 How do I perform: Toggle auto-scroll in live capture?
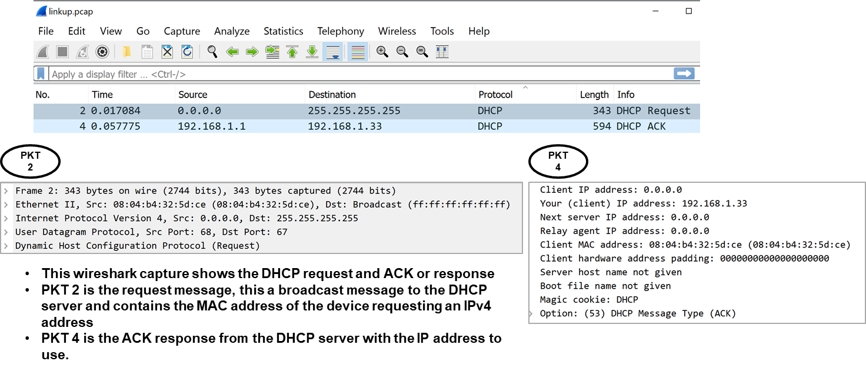click(333, 52)
